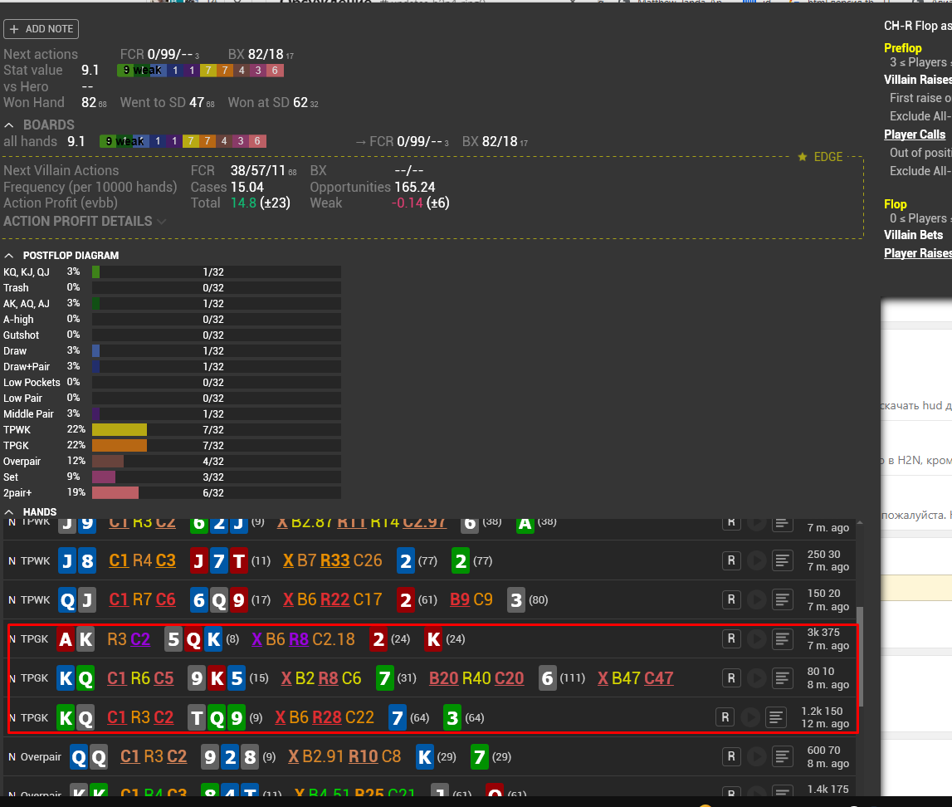Click the Won at SD 62 stat

272,103
